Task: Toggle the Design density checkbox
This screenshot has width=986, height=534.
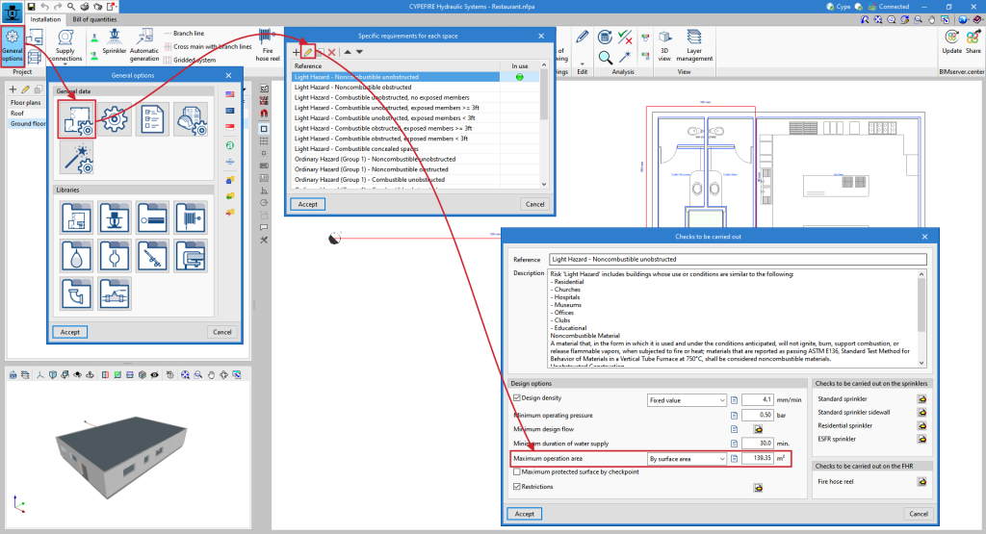Action: click(517, 398)
